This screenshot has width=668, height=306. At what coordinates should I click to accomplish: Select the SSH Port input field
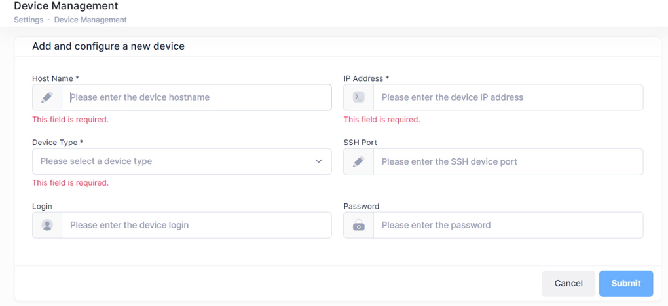tap(508, 161)
